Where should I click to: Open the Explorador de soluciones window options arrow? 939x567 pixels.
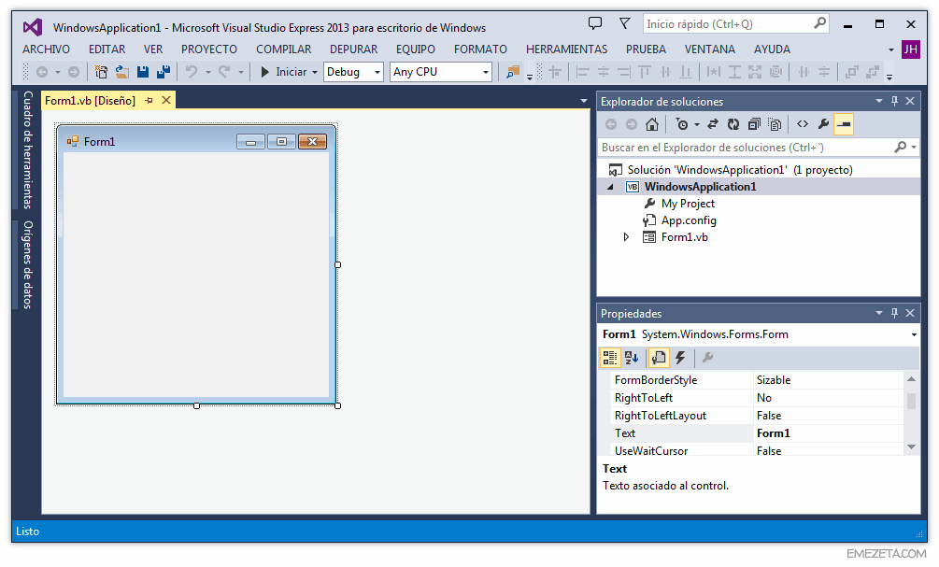click(878, 101)
